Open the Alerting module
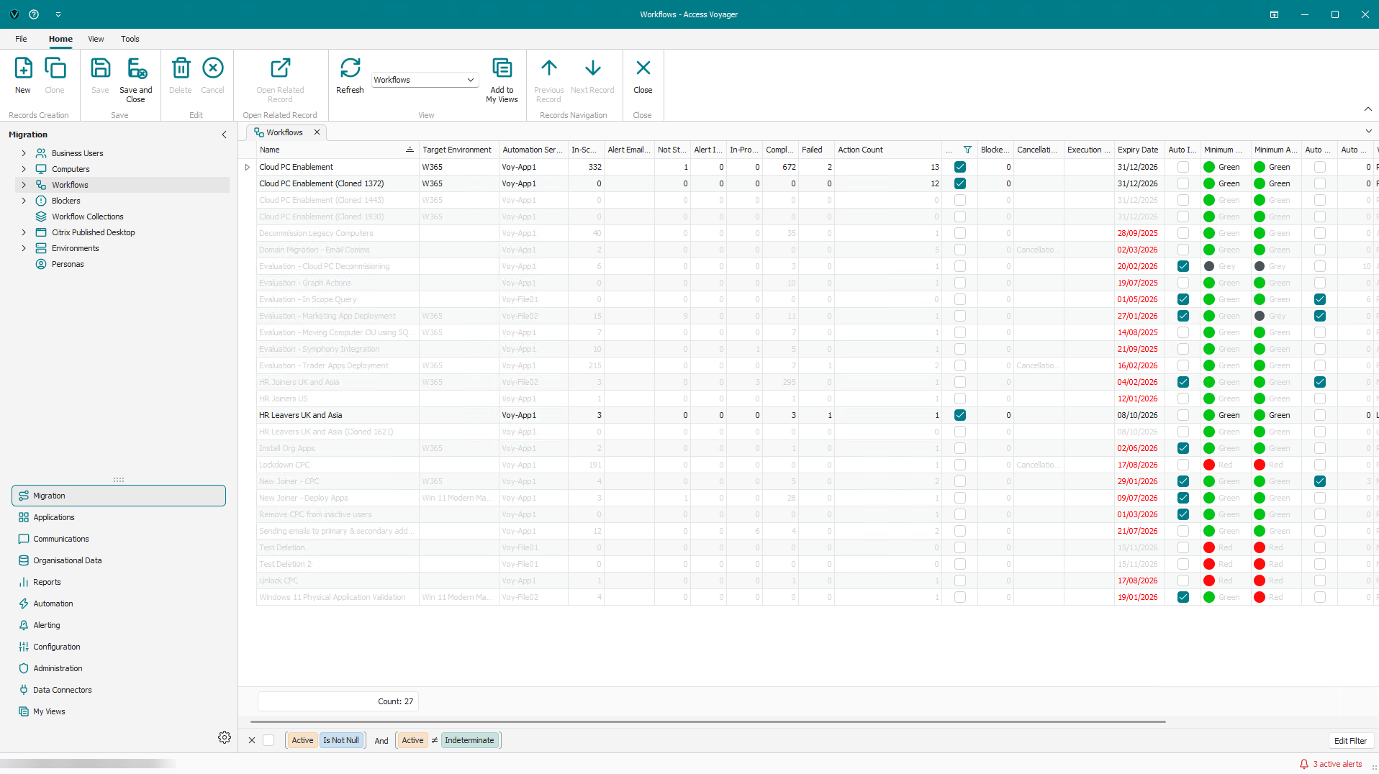The image size is (1379, 774). [47, 625]
